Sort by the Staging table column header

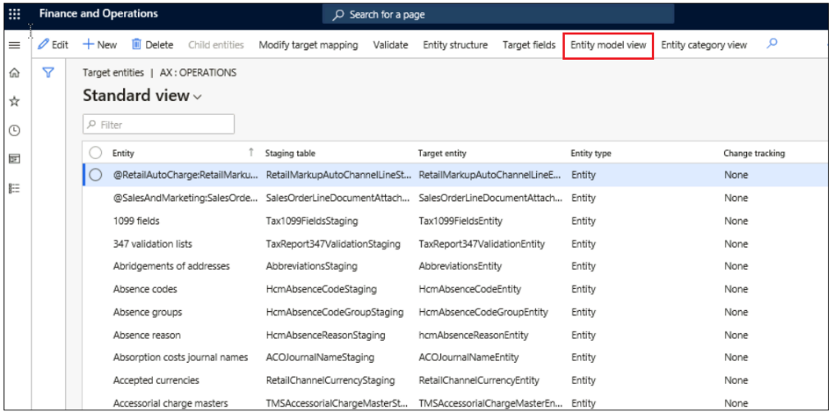click(x=290, y=153)
